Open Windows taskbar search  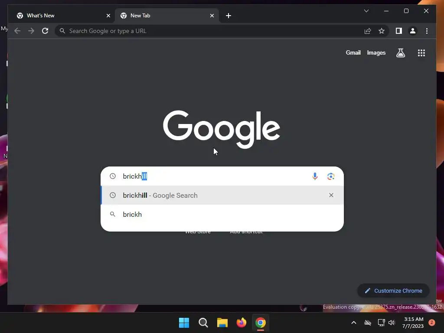coord(203,323)
